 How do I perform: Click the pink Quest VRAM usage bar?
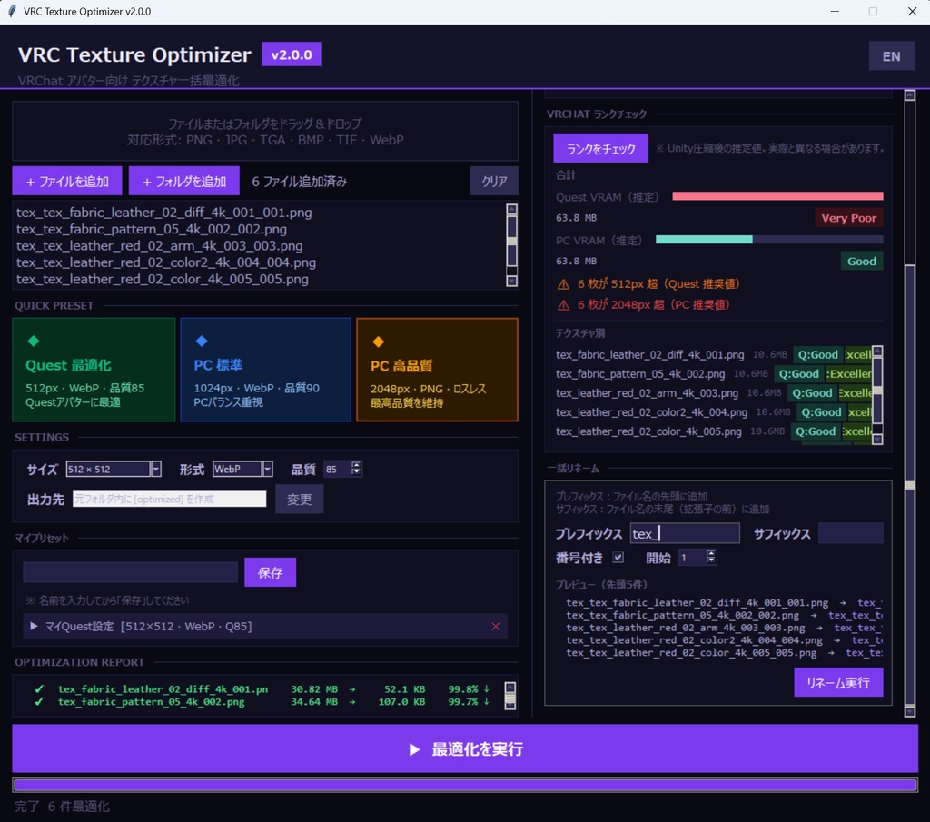pyautogui.click(x=777, y=195)
